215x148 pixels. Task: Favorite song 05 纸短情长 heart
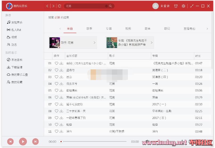coord(56,90)
